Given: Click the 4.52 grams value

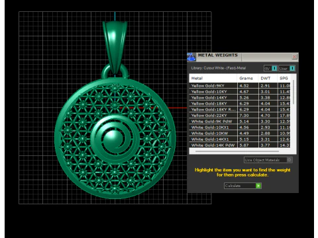Looking at the screenshot, I should coord(244,86).
